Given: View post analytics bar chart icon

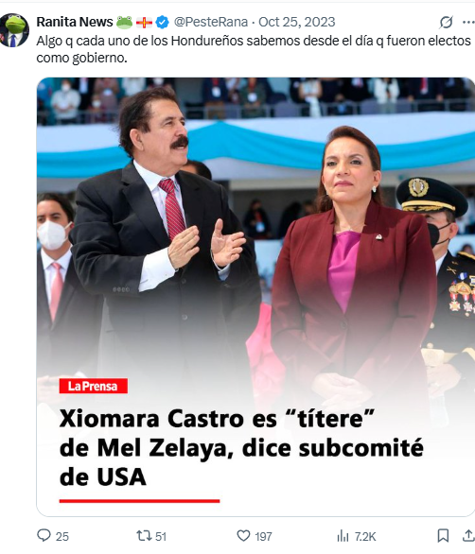Looking at the screenshot, I should [x=343, y=536].
